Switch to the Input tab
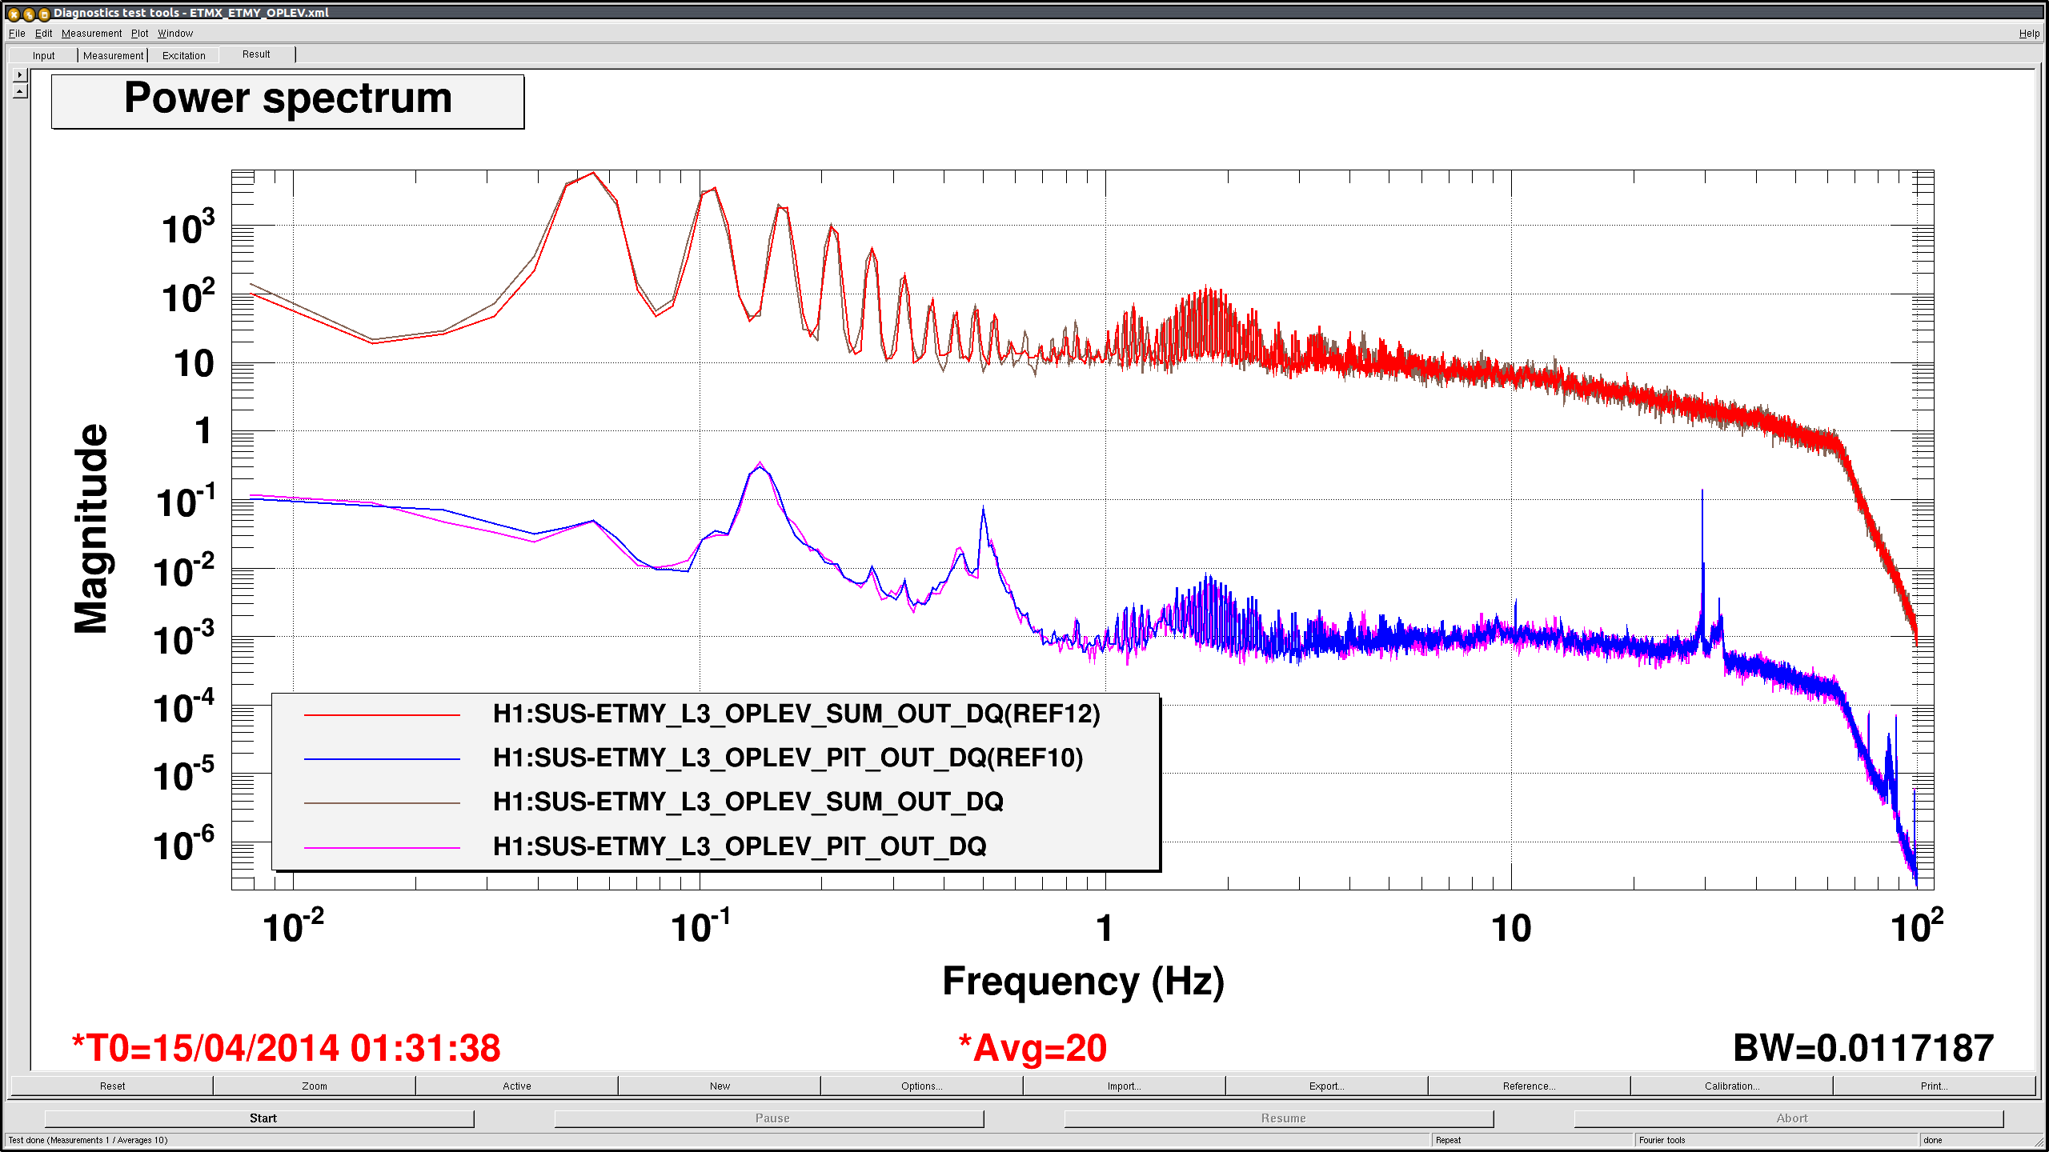 point(44,55)
